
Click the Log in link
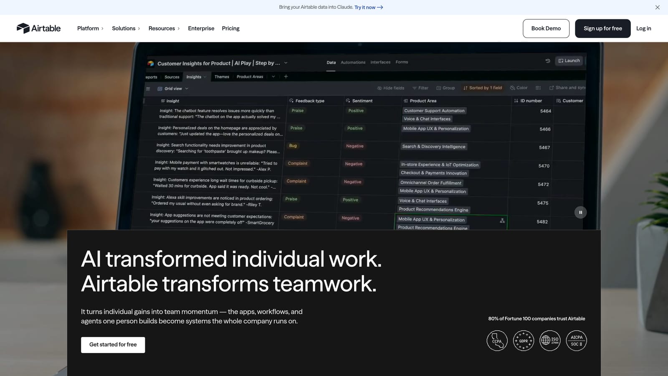tap(643, 28)
